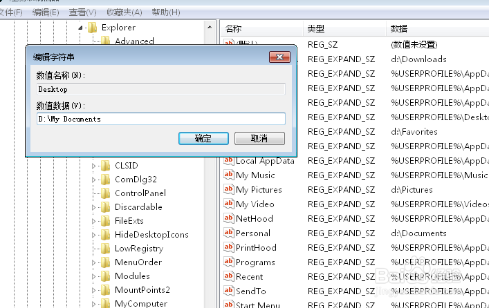Screen dimensions: 489x308
Task: Click the 数值数据 value input field
Action: pyautogui.click(x=161, y=119)
